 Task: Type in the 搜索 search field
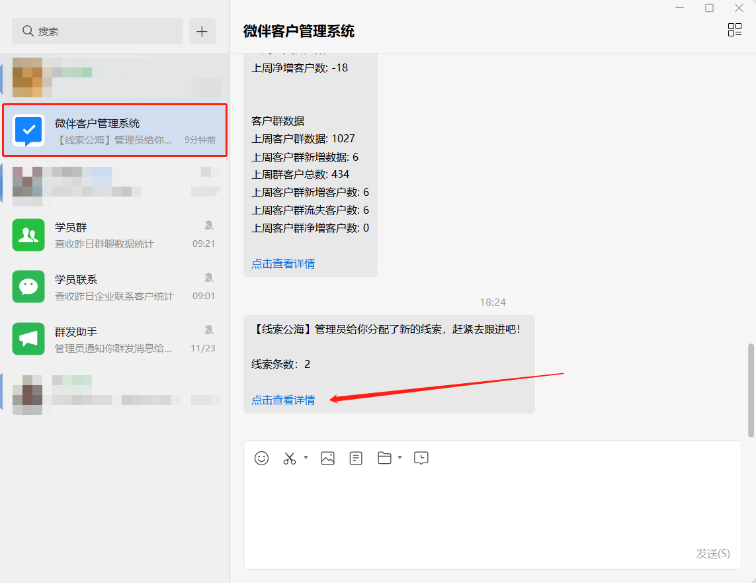(x=99, y=31)
